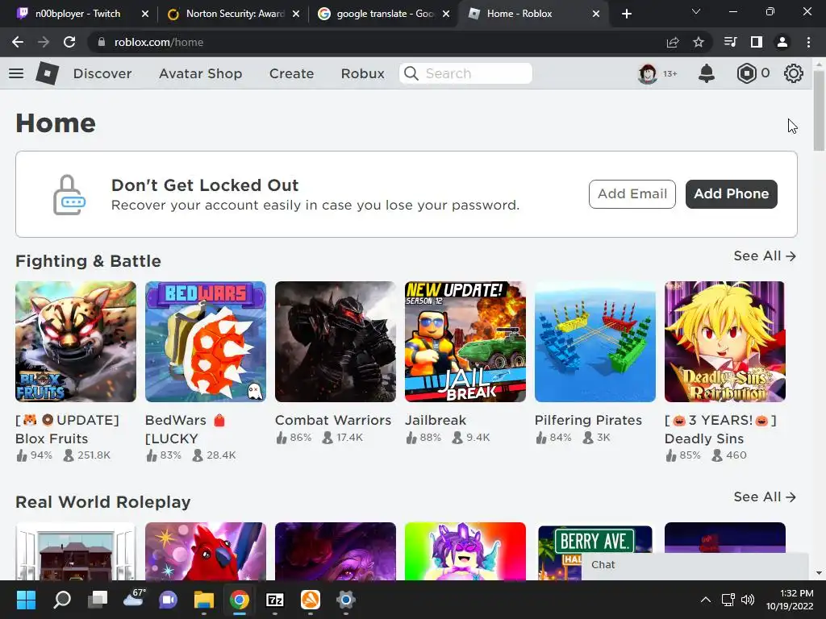Switch to the google translate tab
The width and height of the screenshot is (826, 619).
click(x=385, y=14)
